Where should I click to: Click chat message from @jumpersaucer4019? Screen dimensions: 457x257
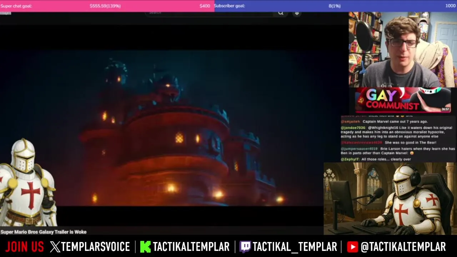[x=398, y=151]
